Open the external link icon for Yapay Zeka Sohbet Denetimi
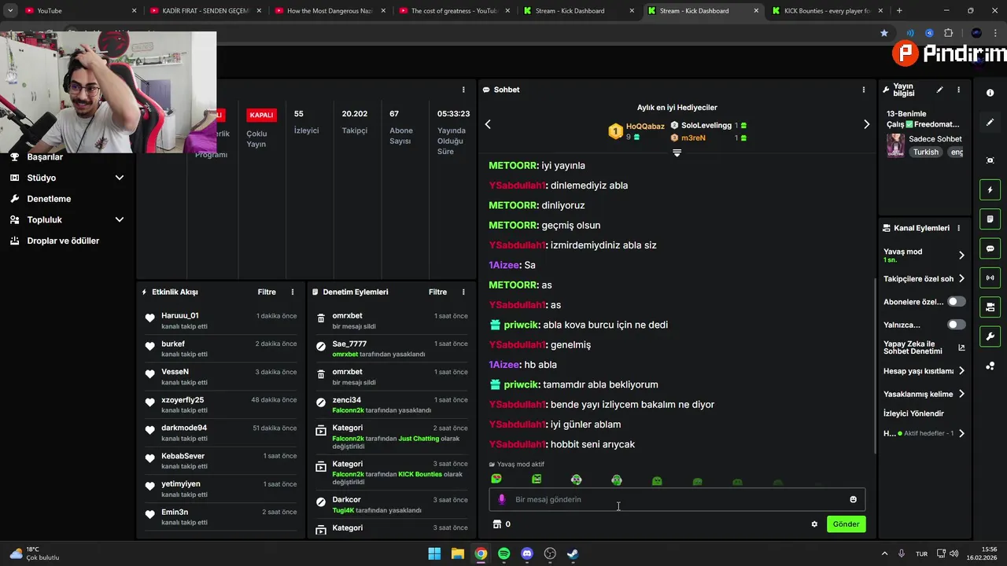Viewport: 1007px width, 566px height. coord(961,347)
